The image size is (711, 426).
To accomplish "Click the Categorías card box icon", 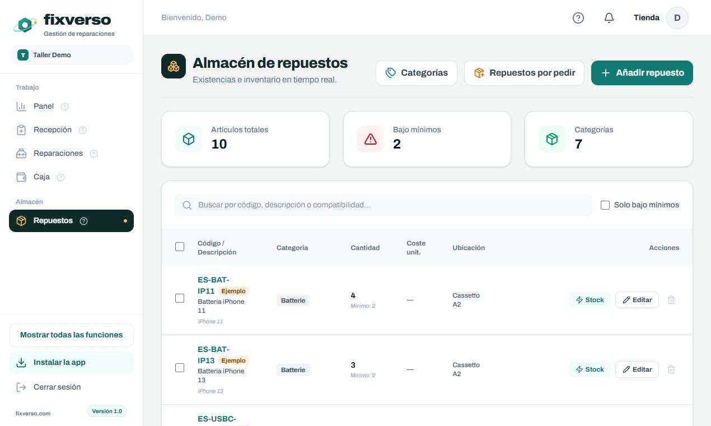I will point(552,139).
